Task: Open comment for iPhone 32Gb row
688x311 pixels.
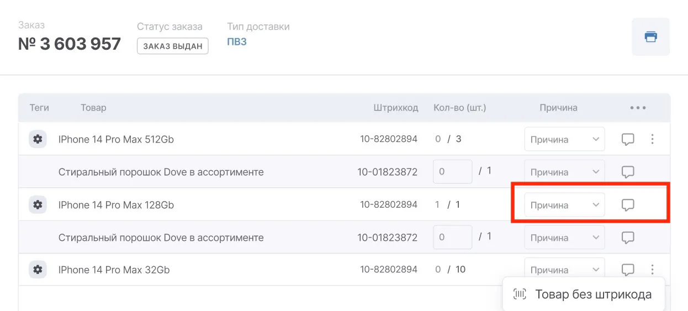Action: pyautogui.click(x=628, y=270)
